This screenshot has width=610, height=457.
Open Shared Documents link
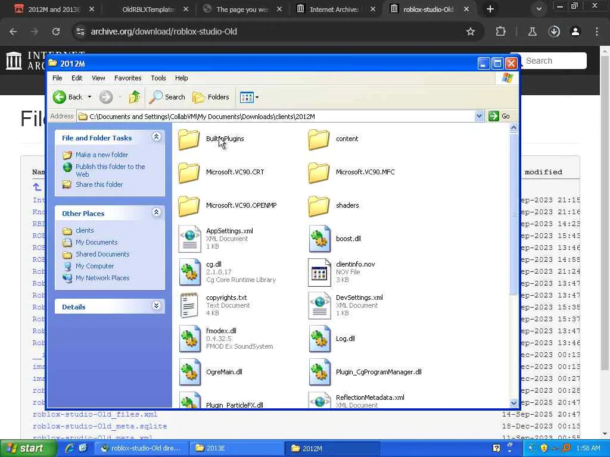tap(102, 254)
